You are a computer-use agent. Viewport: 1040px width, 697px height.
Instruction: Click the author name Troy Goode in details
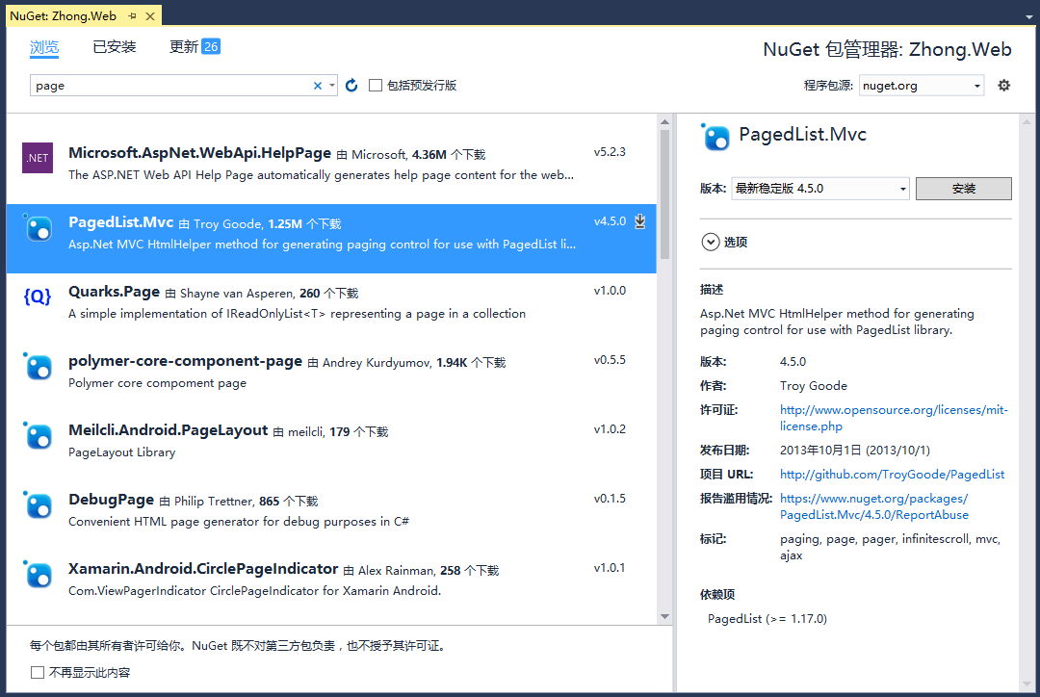(813, 385)
